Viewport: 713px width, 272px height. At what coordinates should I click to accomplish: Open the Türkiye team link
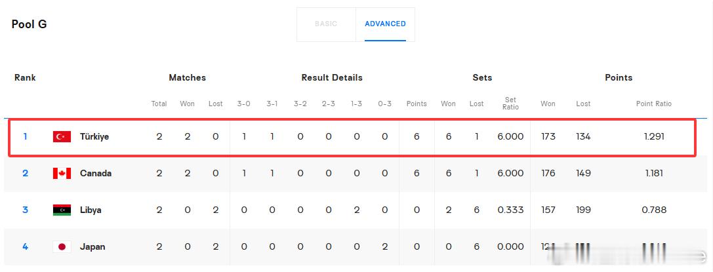pos(94,137)
